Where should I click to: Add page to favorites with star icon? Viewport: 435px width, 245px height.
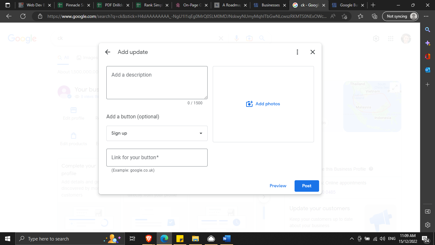344,16
